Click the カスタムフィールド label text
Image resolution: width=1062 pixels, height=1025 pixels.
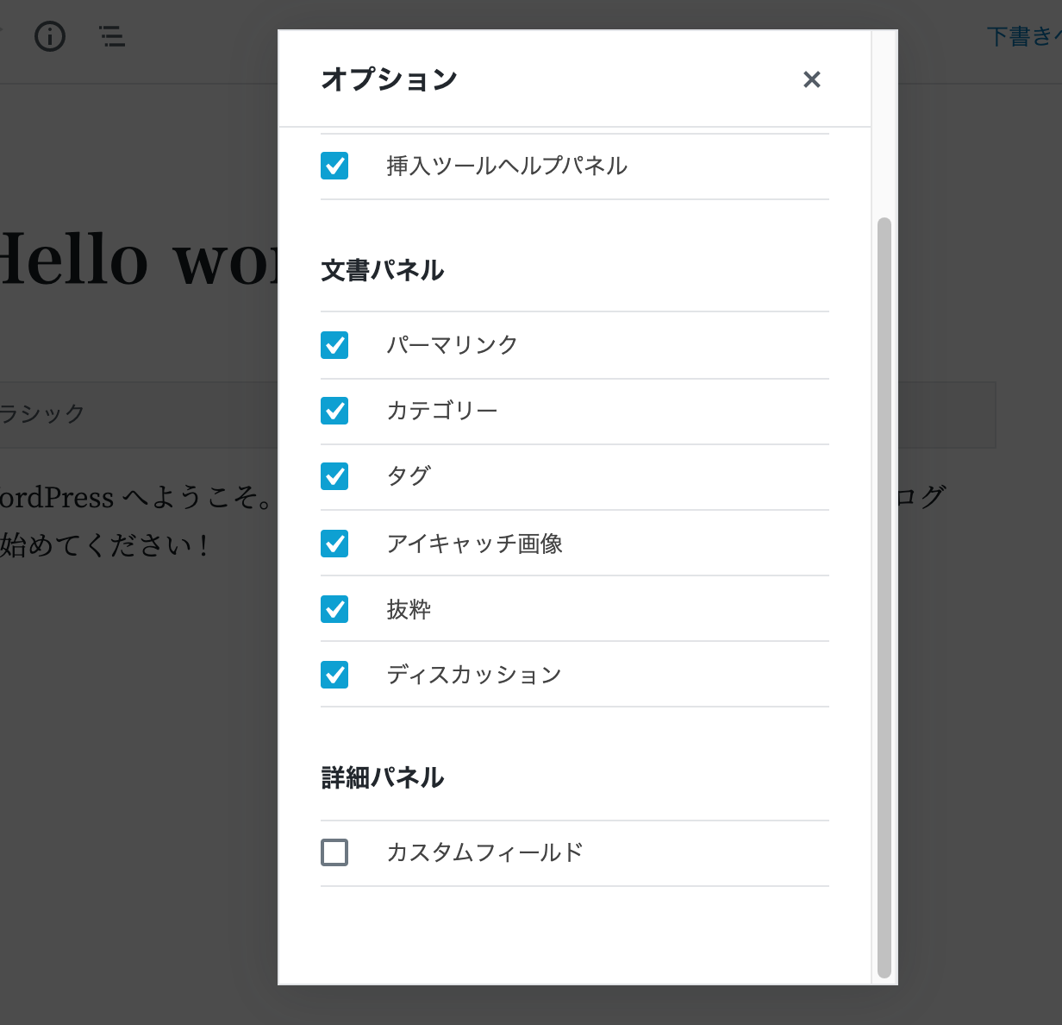point(485,852)
